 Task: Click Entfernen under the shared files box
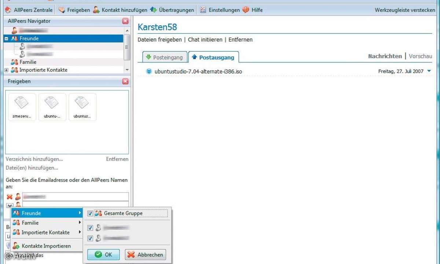pyautogui.click(x=117, y=159)
